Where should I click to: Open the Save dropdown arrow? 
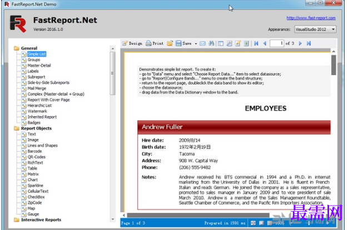click(x=196, y=43)
